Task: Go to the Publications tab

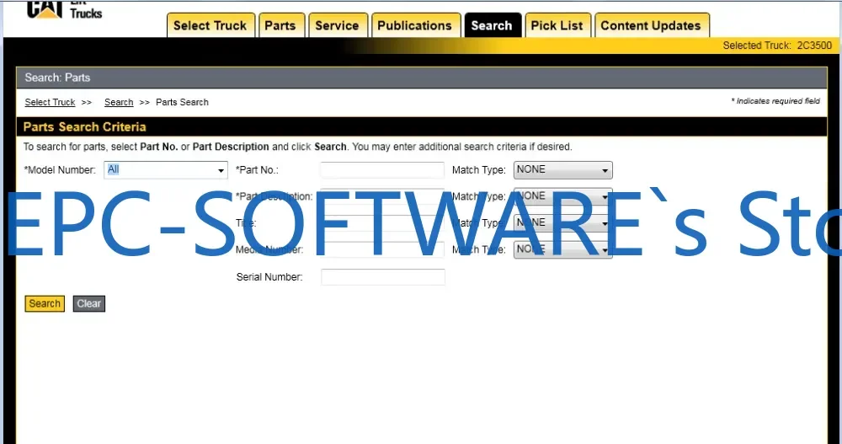Action: [x=415, y=25]
